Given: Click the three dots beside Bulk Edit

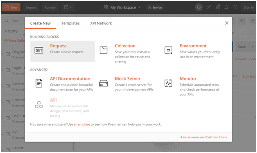Looking at the screenshot, I should pyautogui.click(x=235, y=76).
